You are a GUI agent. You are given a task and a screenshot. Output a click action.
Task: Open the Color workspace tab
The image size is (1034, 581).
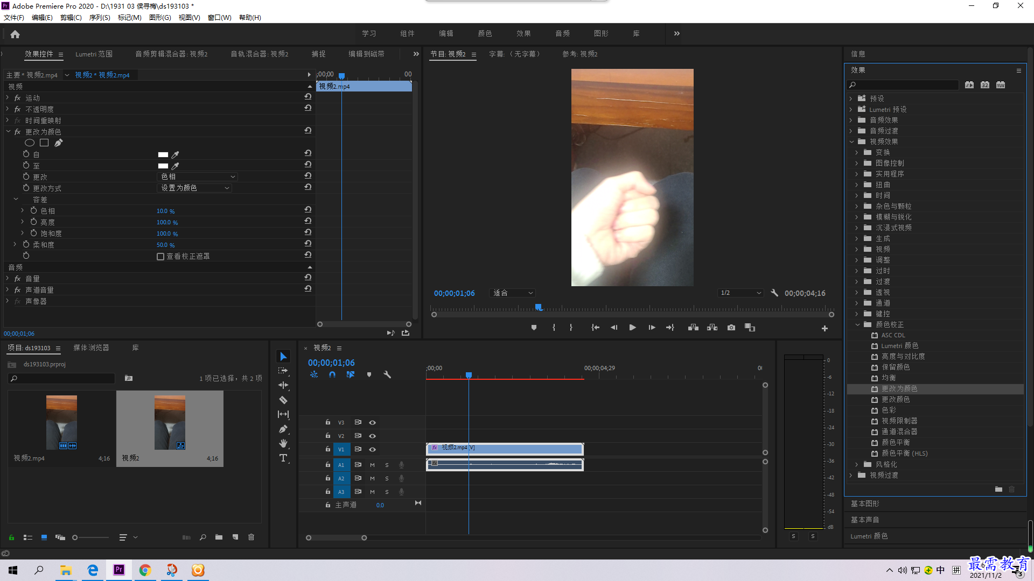click(485, 33)
